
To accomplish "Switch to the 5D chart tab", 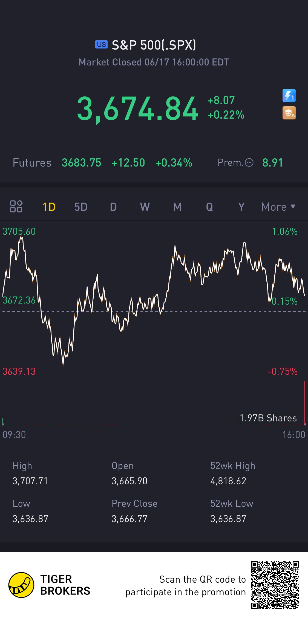I will tap(81, 207).
